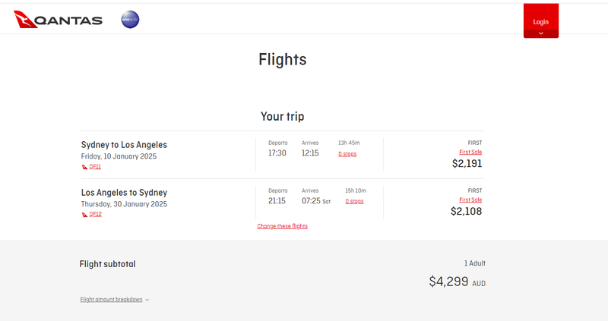Open First Sale fare link for $2,191 flight
The image size is (608, 321).
pos(470,152)
